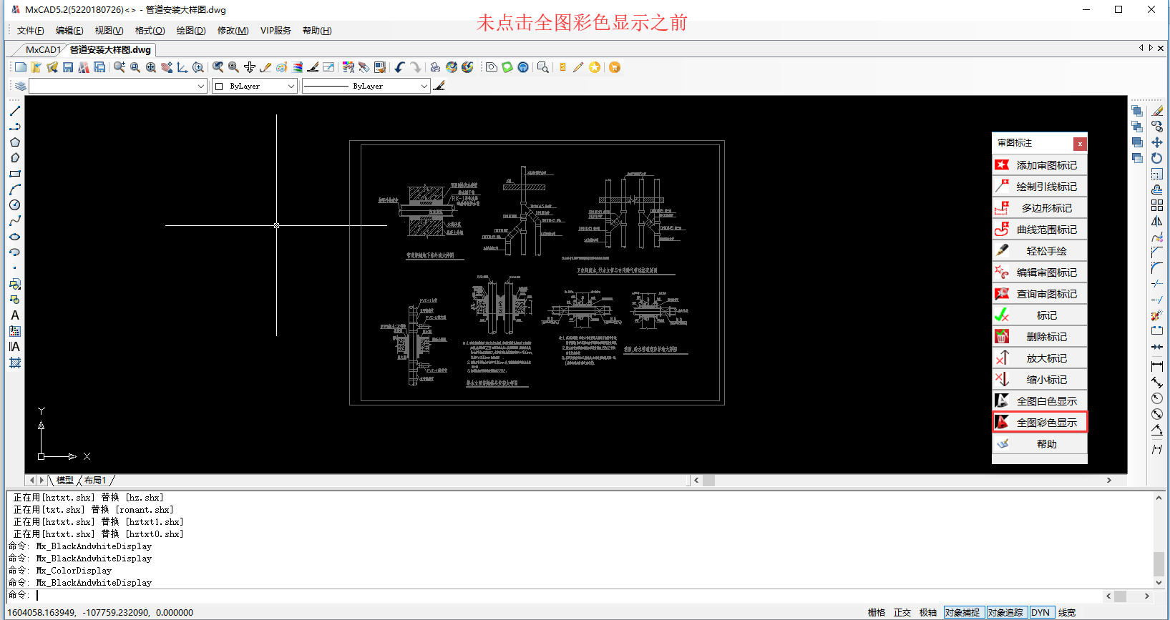Select the Line draw tool
1170x620 pixels.
(x=15, y=111)
